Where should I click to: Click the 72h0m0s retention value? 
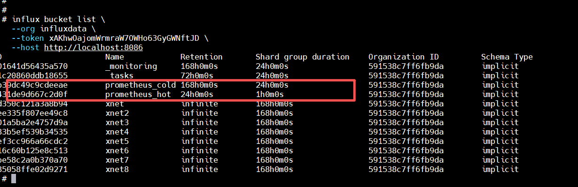point(197,76)
